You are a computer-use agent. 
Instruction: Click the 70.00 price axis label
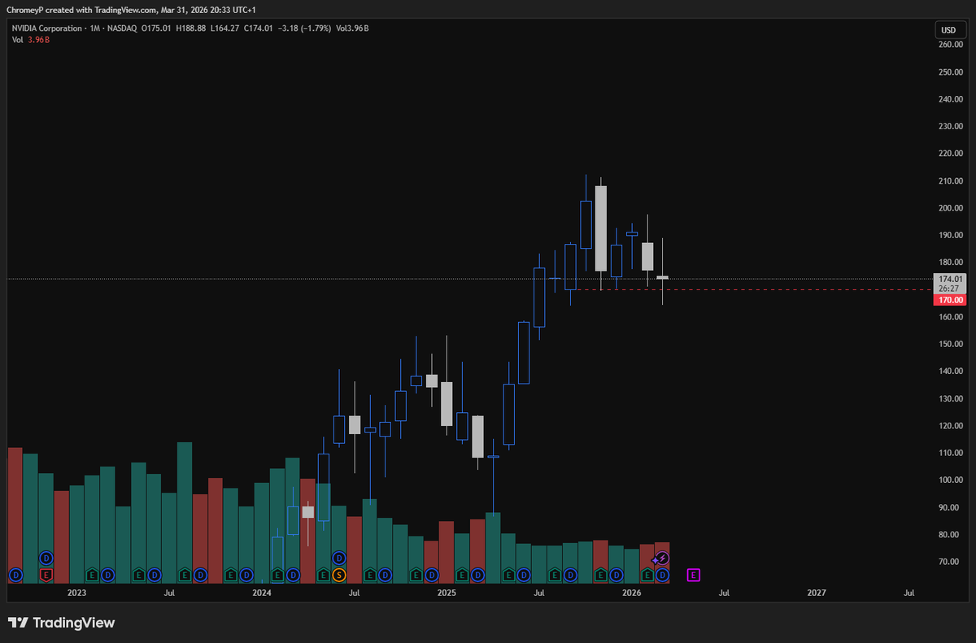pos(952,562)
